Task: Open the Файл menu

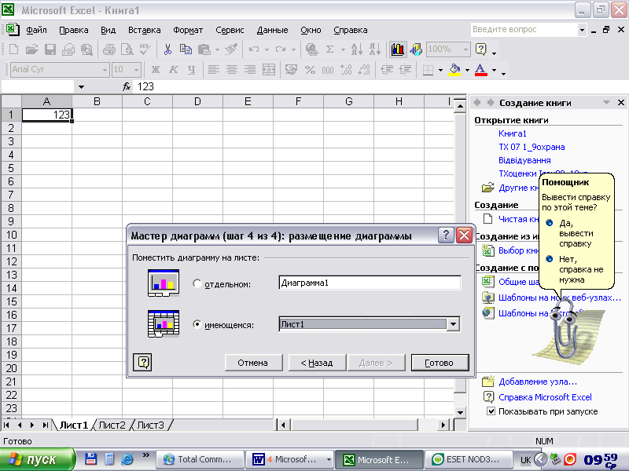Action: [x=36, y=30]
